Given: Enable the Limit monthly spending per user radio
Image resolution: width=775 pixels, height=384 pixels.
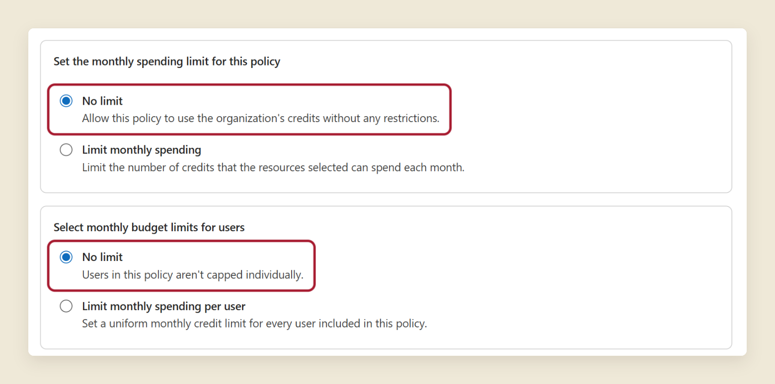Looking at the screenshot, I should tap(66, 306).
